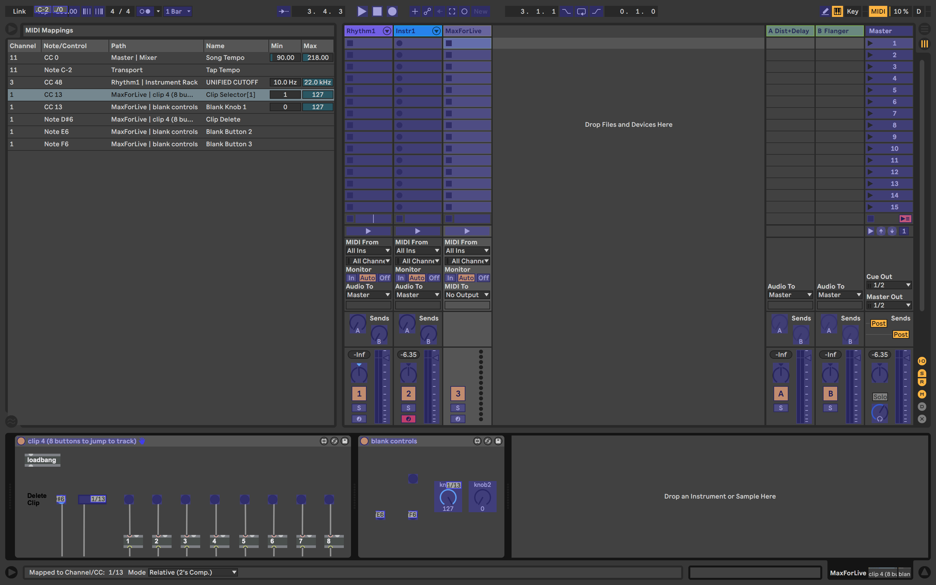Screen dimensions: 936x585
Task: Click the Rhythm1 pan knob
Action: pos(359,373)
